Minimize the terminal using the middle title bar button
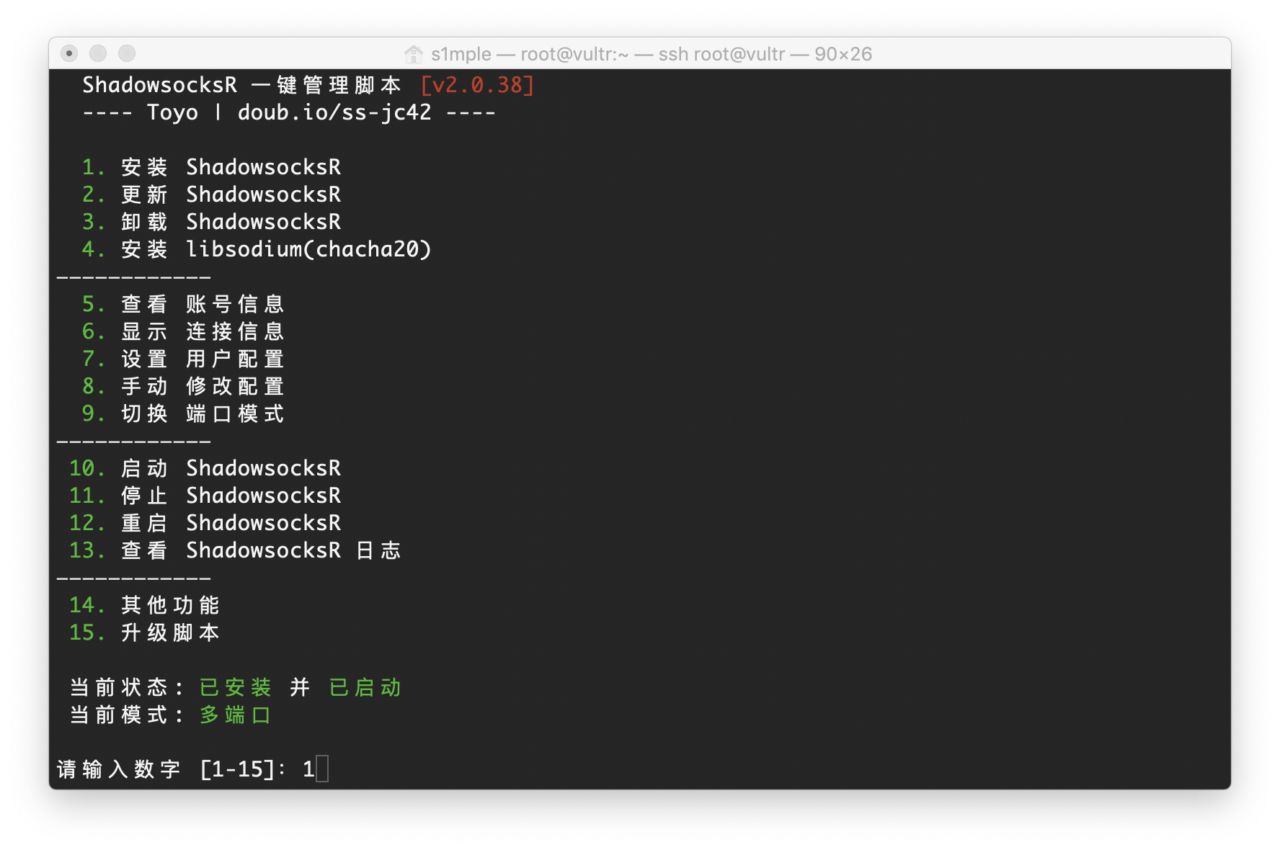Viewport: 1280px width, 850px height. [x=98, y=53]
